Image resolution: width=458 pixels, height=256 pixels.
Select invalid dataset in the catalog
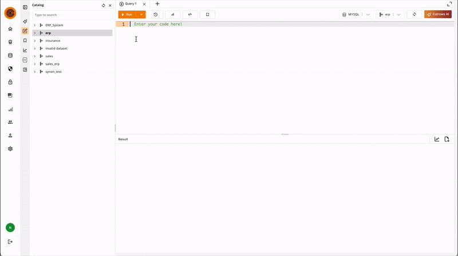coord(56,49)
